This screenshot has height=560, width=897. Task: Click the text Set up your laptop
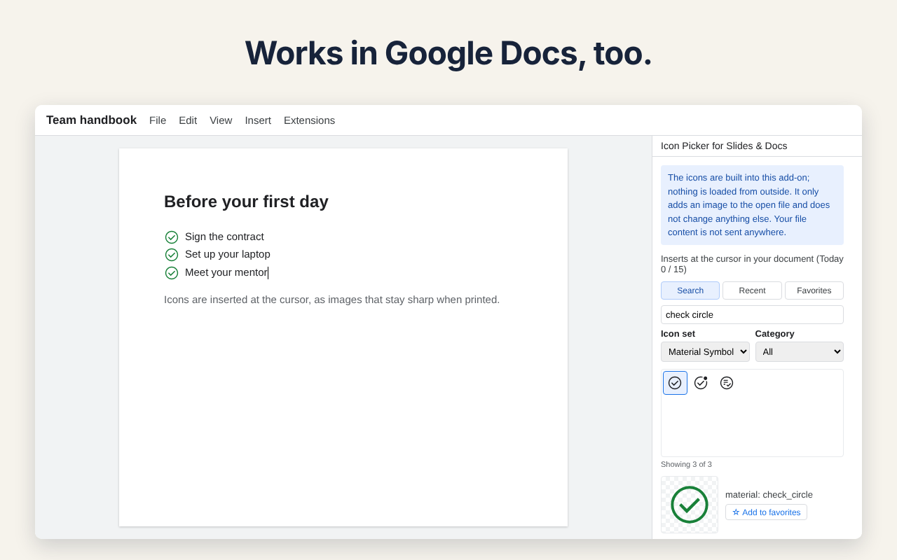pos(228,254)
